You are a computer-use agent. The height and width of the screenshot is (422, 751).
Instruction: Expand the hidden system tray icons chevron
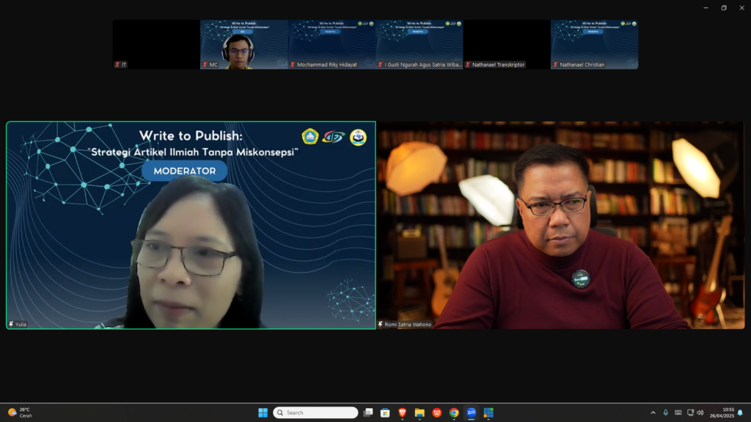pyautogui.click(x=653, y=412)
